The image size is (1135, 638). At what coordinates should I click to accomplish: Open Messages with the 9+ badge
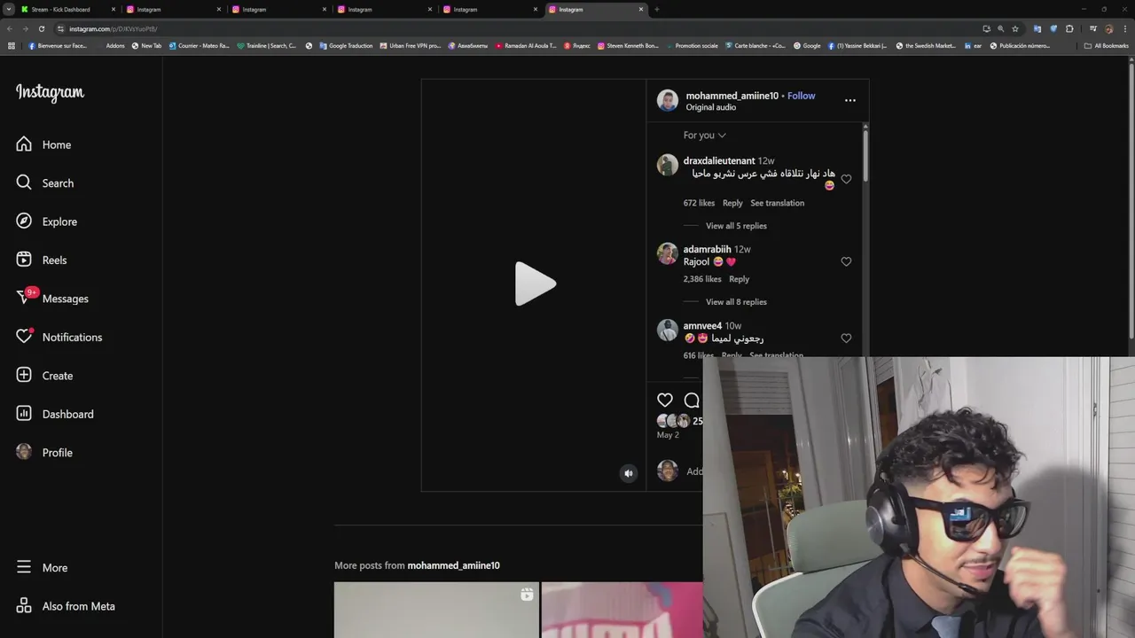pos(52,298)
